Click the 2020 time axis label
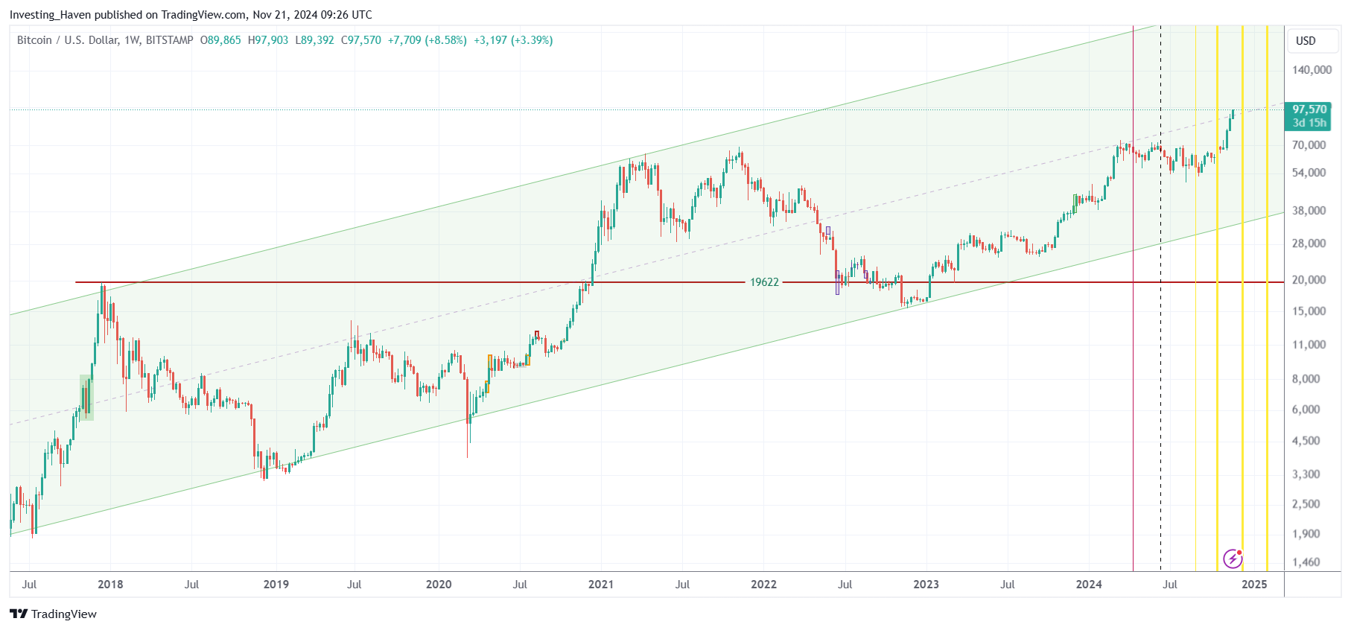Screen dimensions: 1351x630 (x=439, y=585)
